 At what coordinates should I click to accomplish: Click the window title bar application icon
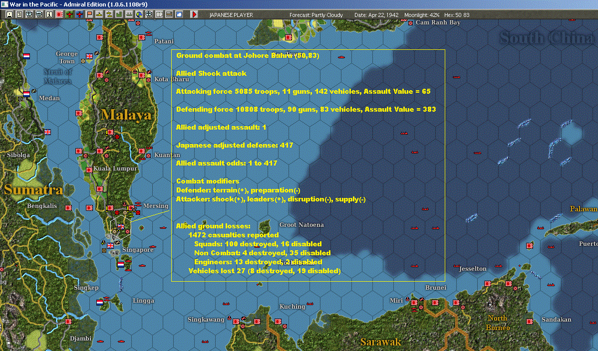pos(4,4)
